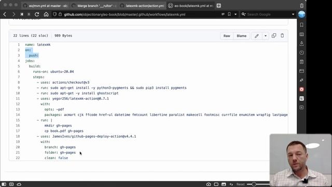Switch to the eo/mvn.yml tab
332x187 pixels.
(45, 6)
